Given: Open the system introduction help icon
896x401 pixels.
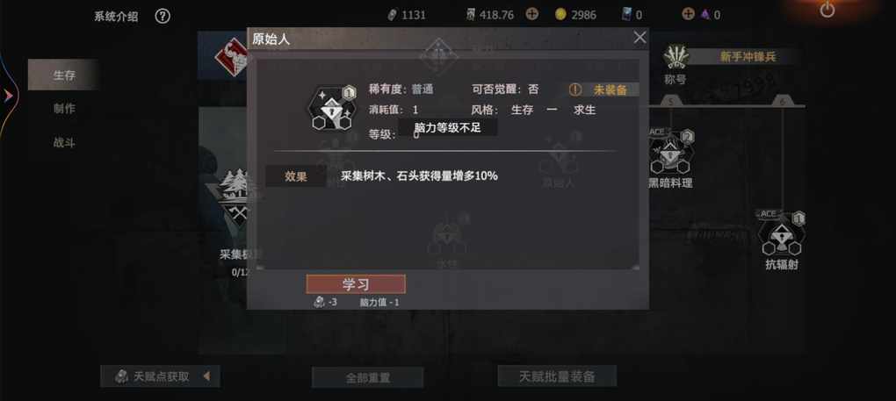Looking at the screenshot, I should [163, 16].
